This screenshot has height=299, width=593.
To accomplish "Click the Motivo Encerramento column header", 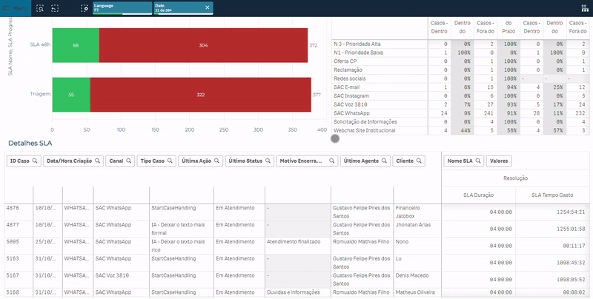I will (x=302, y=161).
